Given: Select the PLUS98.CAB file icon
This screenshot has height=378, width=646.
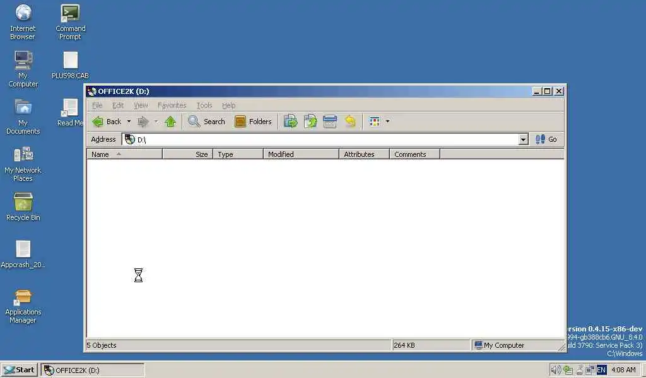Looking at the screenshot, I should (x=71, y=65).
